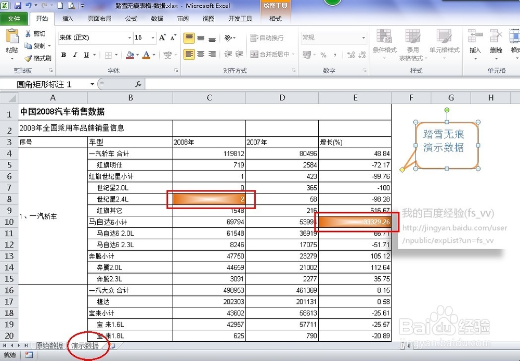Click the Paste (粘贴) clipboard icon

coord(12,36)
